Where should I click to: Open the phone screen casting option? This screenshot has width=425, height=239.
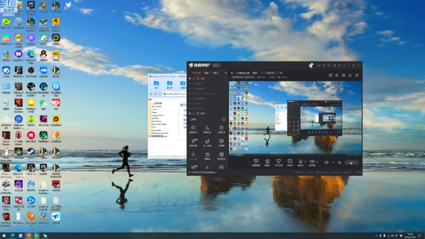[278, 163]
